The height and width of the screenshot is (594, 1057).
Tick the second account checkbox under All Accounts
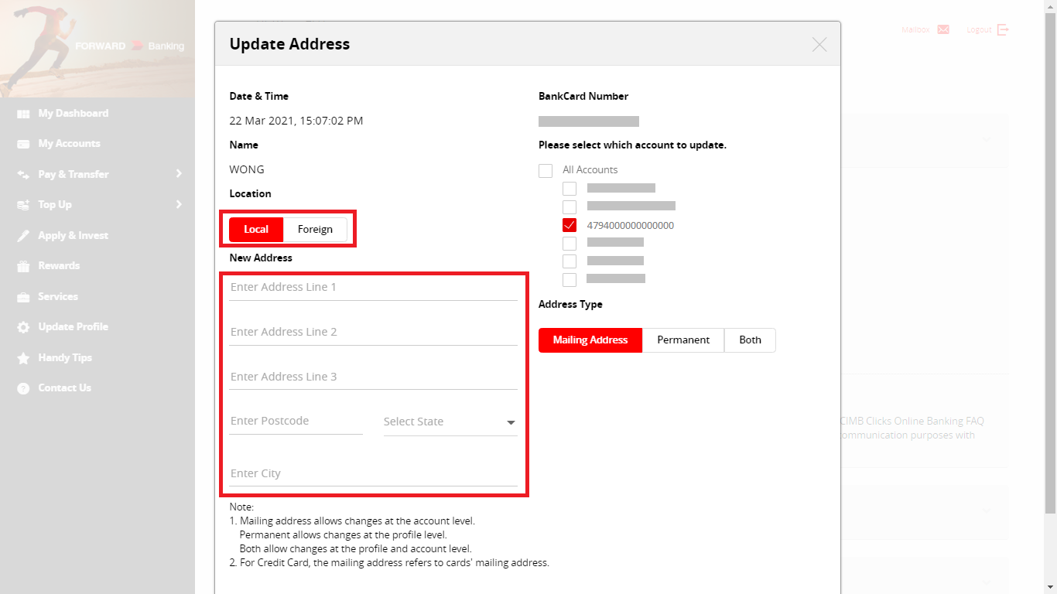[570, 207]
